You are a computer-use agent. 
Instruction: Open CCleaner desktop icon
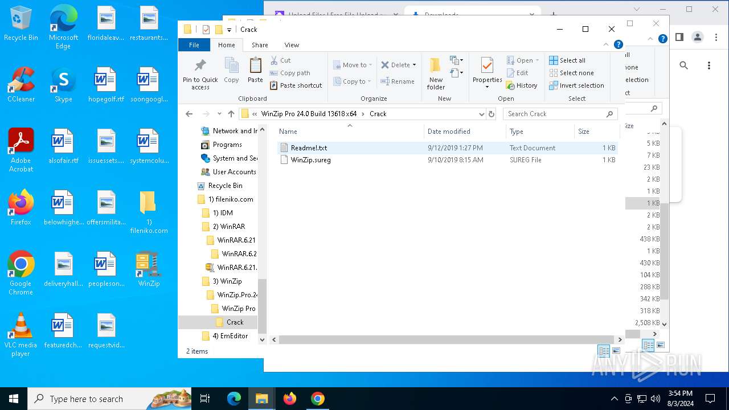point(21,85)
